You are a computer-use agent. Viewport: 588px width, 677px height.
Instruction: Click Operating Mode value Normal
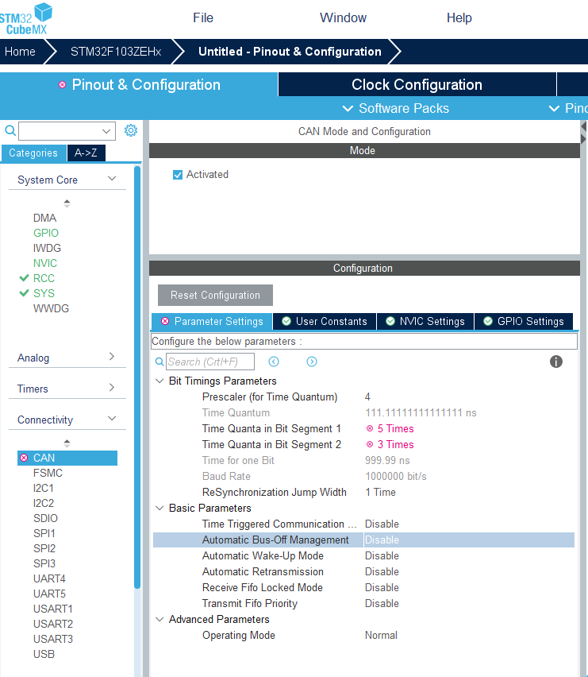point(381,635)
